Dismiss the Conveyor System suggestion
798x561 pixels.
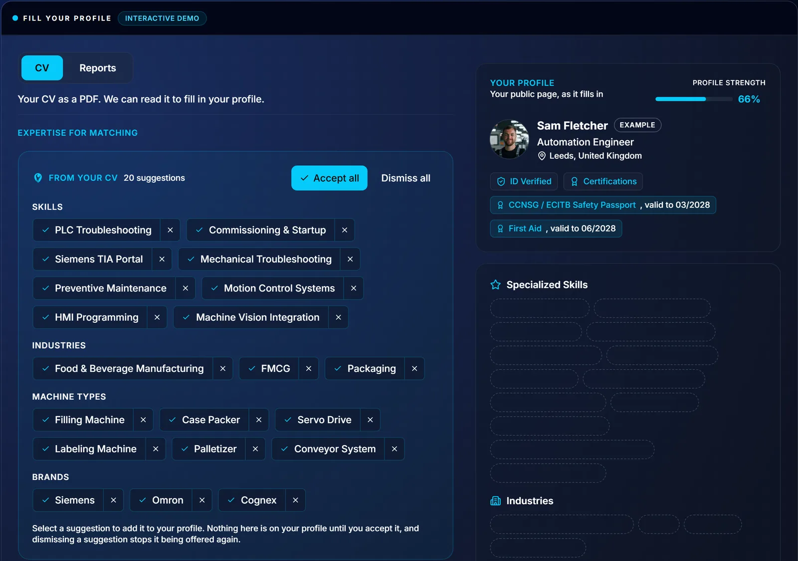coord(395,449)
